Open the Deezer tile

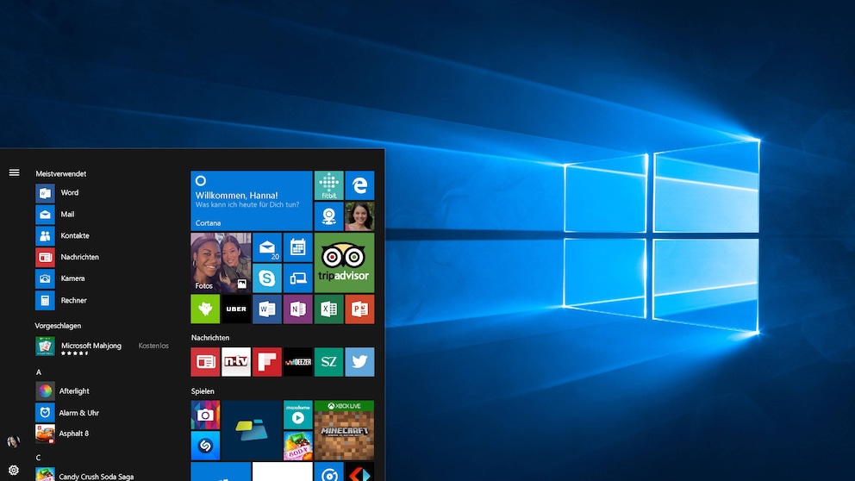click(x=297, y=362)
